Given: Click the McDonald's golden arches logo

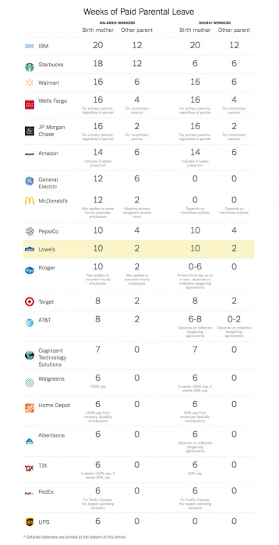Looking at the screenshot, I should [x=29, y=201].
